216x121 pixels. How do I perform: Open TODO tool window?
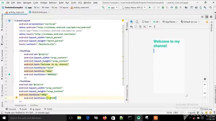[48, 109]
